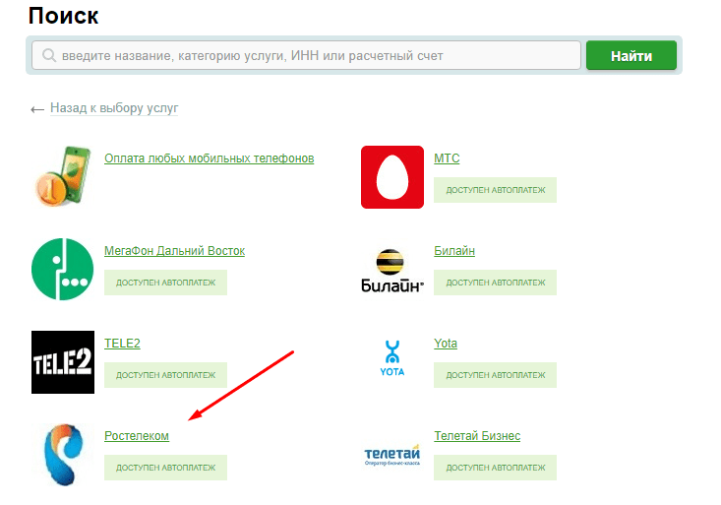Click inside the service search field
The width and height of the screenshot is (721, 505).
(x=305, y=56)
